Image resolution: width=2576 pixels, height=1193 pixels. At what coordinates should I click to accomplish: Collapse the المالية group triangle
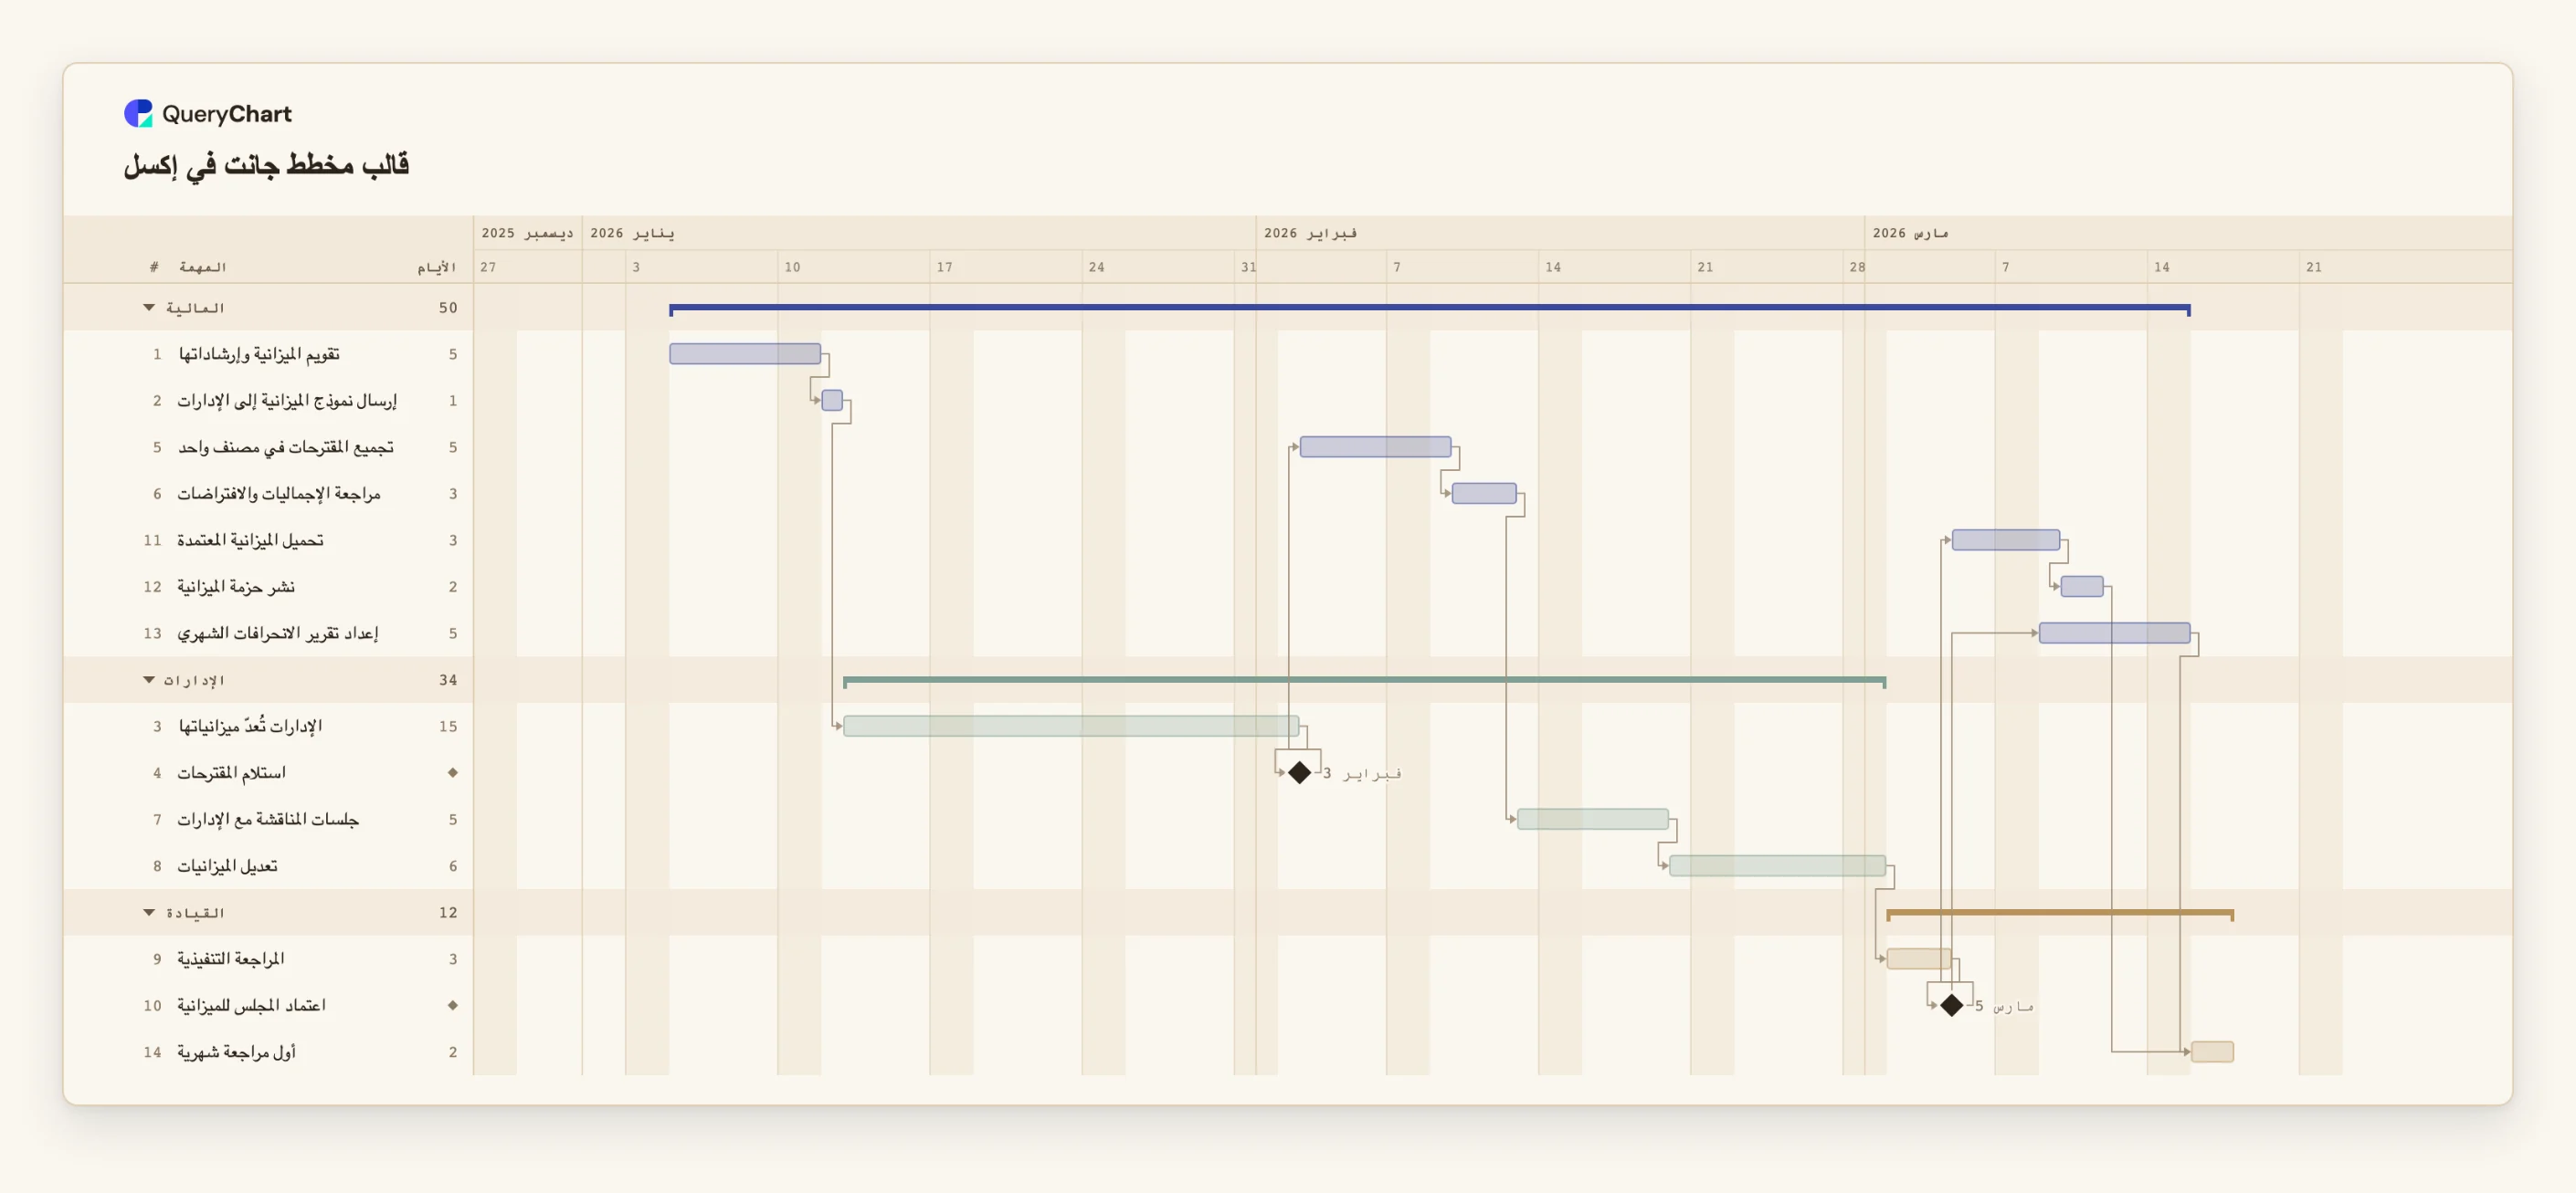149,308
